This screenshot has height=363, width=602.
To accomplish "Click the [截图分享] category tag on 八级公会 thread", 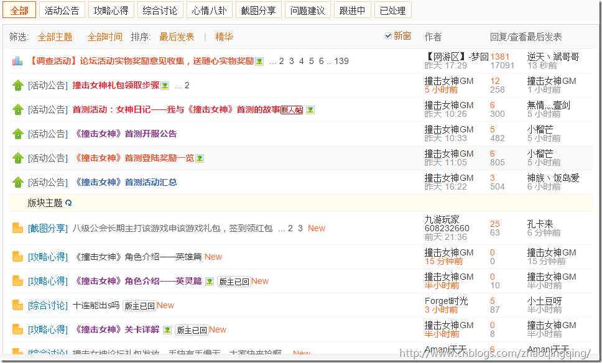I will click(48, 228).
